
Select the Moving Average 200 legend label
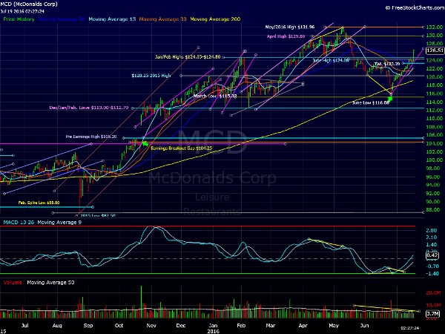215,19
